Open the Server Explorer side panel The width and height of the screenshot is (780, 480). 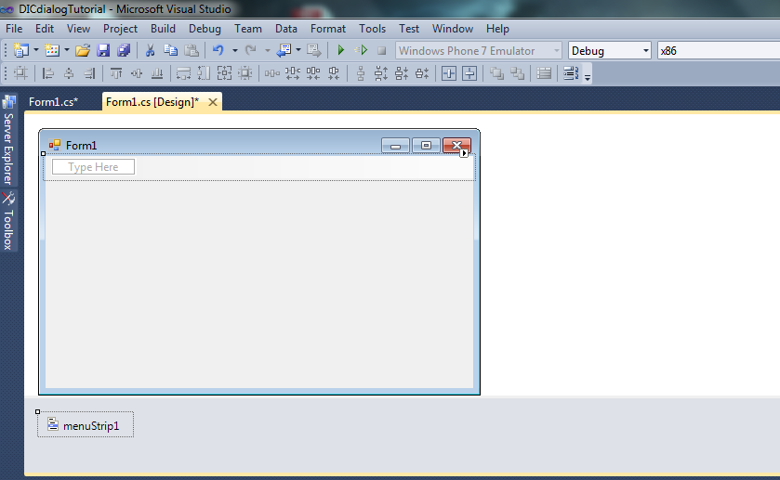pyautogui.click(x=8, y=140)
